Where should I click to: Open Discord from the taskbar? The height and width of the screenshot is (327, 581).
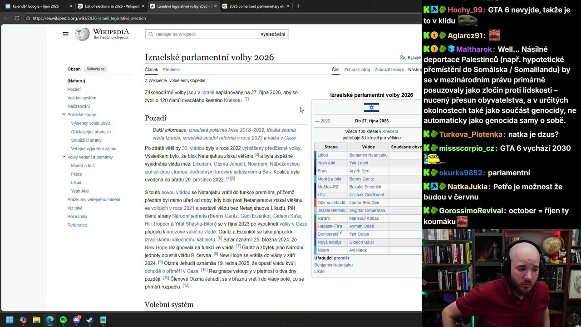tap(77, 320)
